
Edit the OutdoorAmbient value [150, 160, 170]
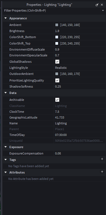tap(70, 74)
